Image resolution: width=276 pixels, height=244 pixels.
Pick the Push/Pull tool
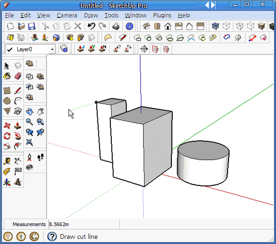tap(18, 126)
